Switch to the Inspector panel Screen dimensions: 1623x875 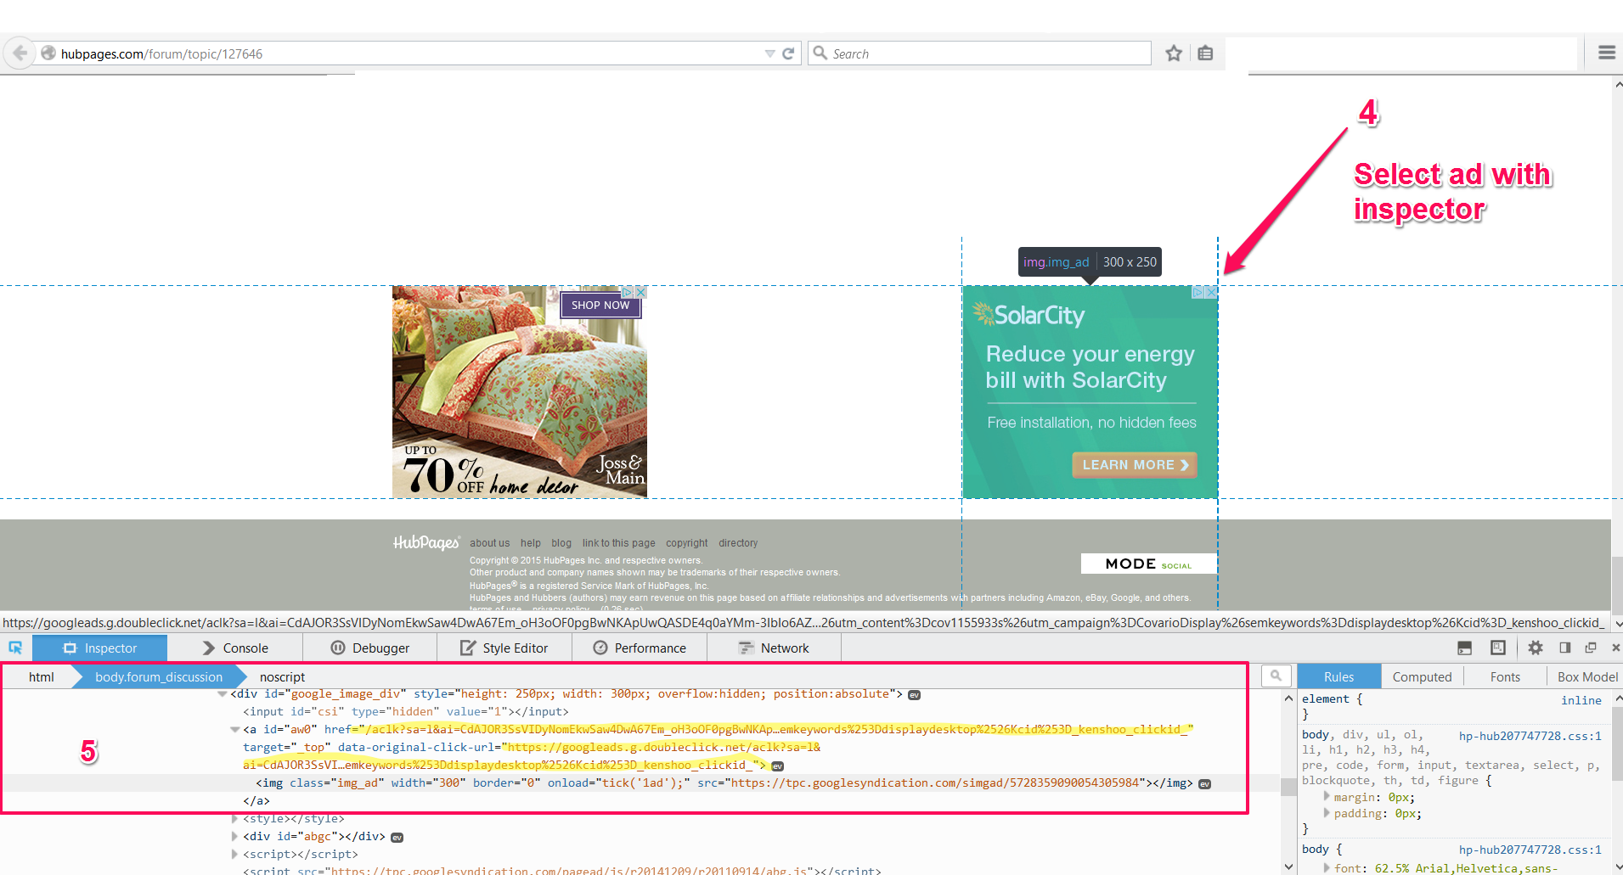coord(100,648)
